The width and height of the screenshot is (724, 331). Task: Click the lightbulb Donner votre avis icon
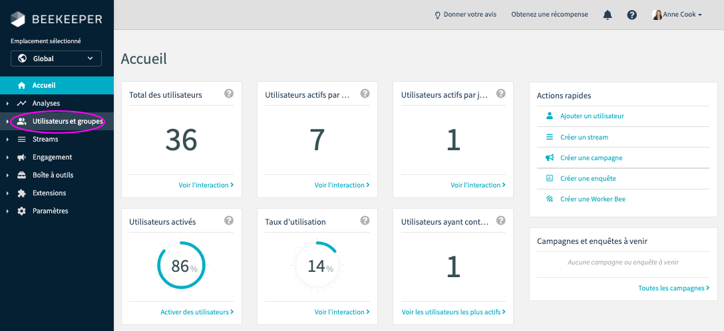[x=437, y=15]
